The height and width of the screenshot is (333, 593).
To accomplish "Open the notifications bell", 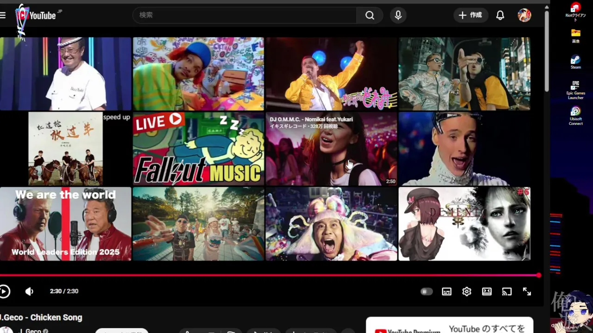I will point(500,15).
